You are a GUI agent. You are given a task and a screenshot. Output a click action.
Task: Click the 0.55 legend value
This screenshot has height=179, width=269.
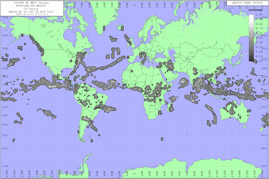coord(259,38)
